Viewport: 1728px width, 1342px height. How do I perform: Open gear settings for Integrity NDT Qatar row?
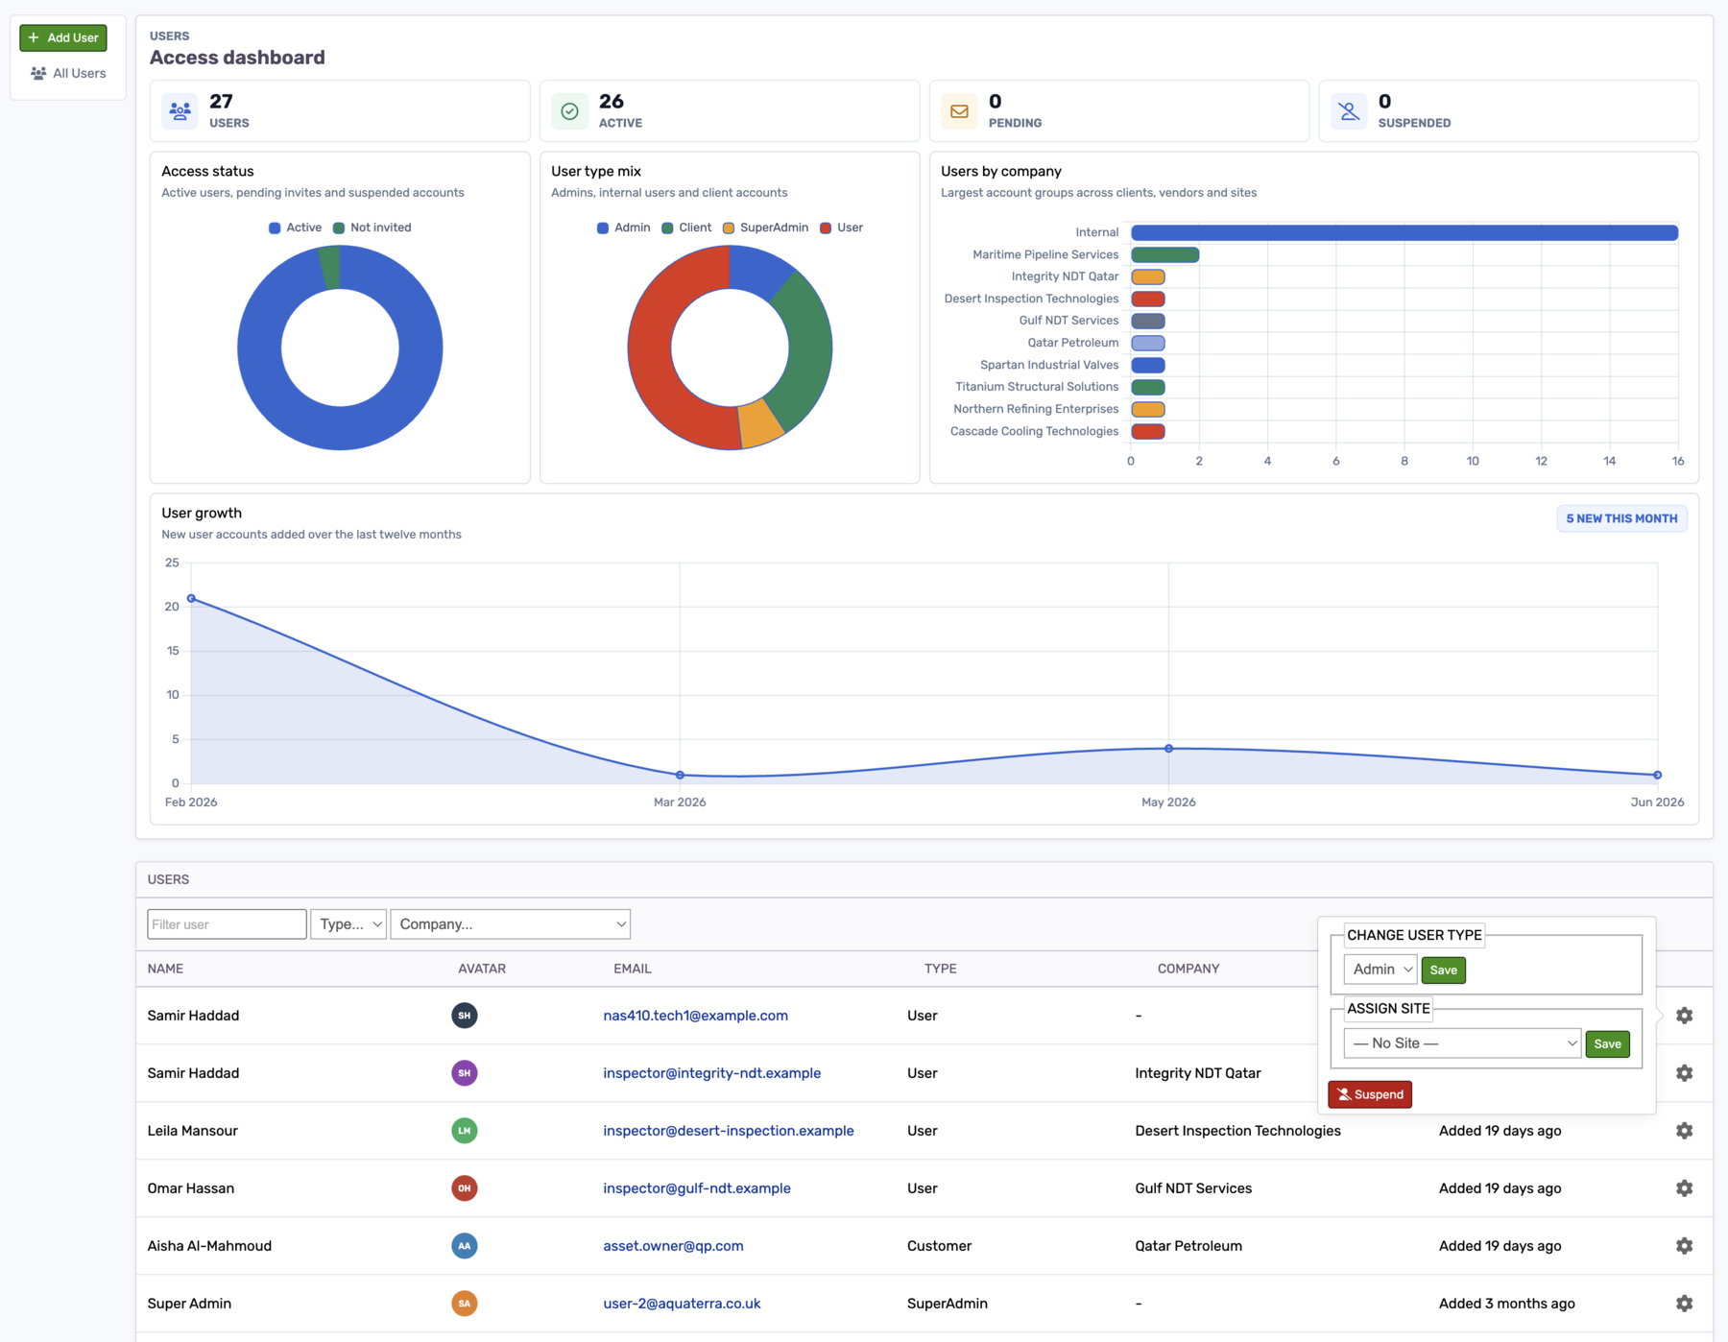1684,1073
